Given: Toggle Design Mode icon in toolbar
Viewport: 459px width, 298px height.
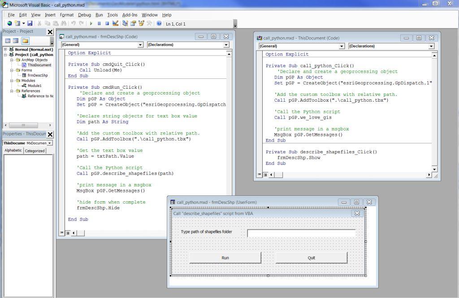Looking at the screenshot, I should (115, 23).
